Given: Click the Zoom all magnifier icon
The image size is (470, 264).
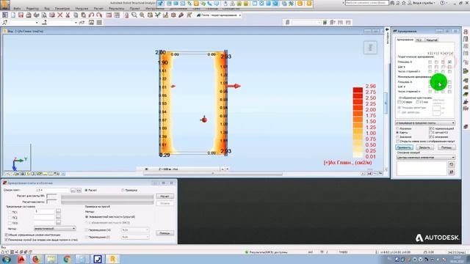Looking at the screenshot, I should click(x=142, y=15).
